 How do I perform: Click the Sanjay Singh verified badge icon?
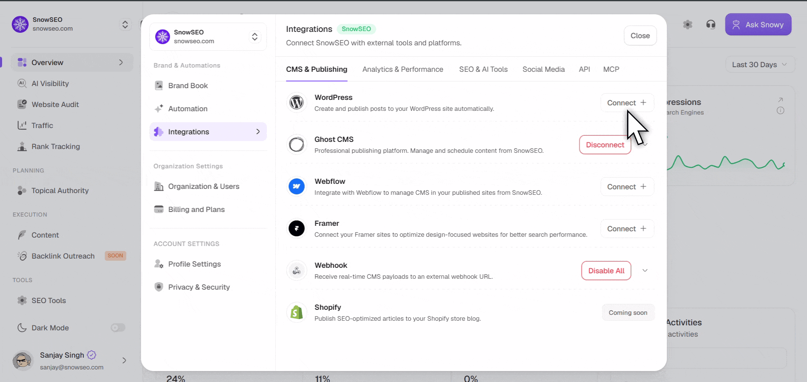pos(92,355)
